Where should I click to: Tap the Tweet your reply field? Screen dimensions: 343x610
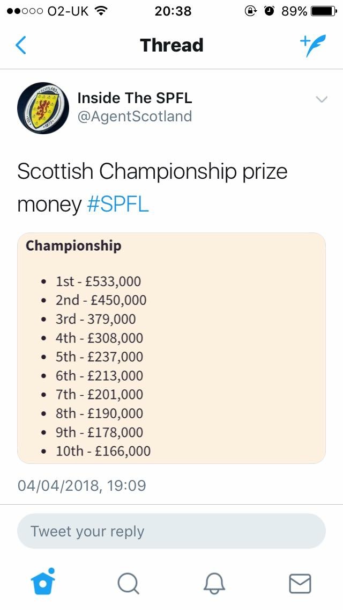171,531
